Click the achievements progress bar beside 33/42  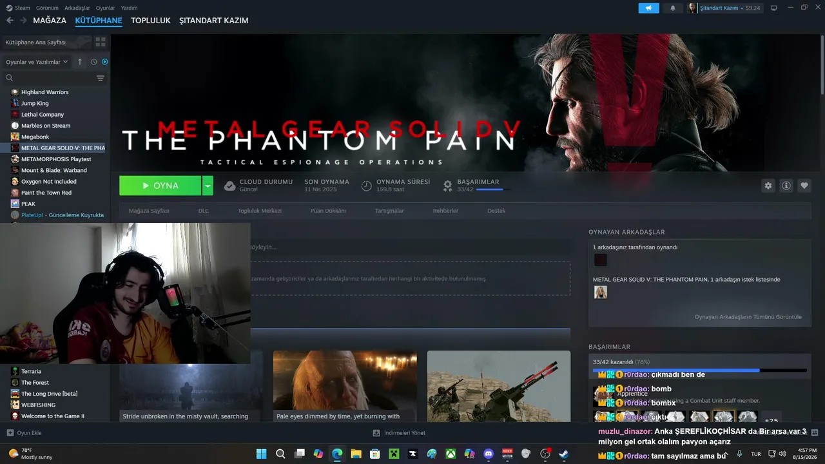(x=494, y=189)
